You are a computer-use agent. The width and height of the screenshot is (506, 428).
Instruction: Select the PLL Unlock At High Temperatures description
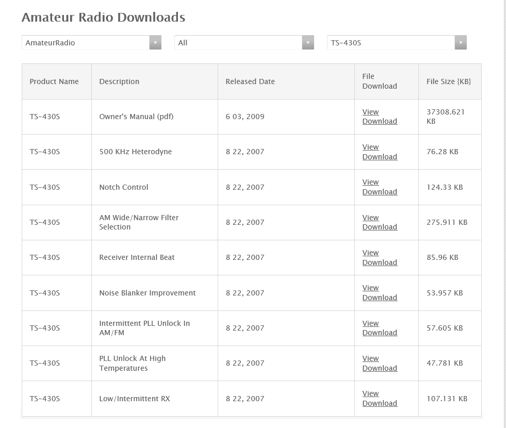pos(133,363)
